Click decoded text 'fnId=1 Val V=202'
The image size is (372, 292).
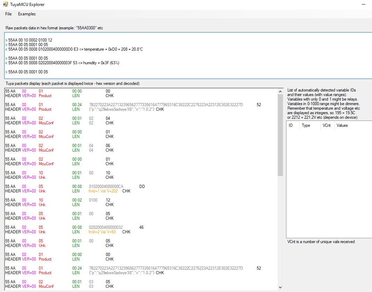pos(103,191)
